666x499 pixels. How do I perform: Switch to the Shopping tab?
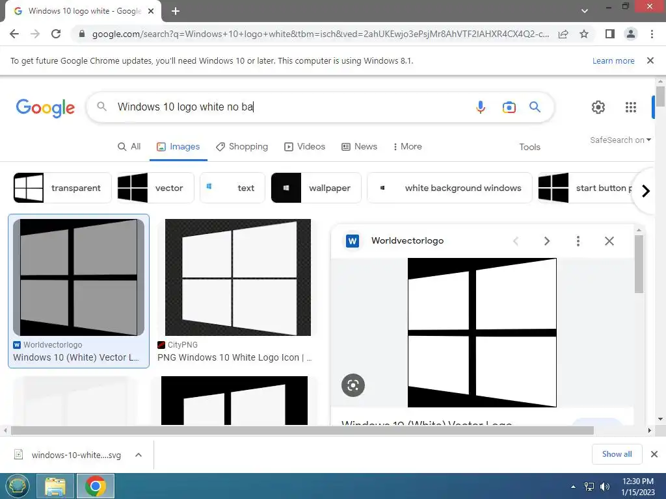pos(242,146)
